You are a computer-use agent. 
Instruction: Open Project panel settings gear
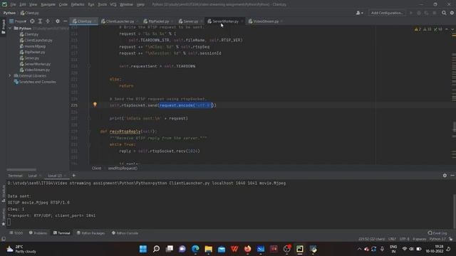[x=58, y=21]
